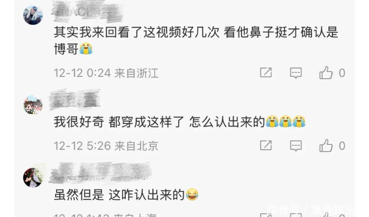Select the comment 虽然但是 这咋认出来的
369x217 pixels.
click(x=126, y=194)
